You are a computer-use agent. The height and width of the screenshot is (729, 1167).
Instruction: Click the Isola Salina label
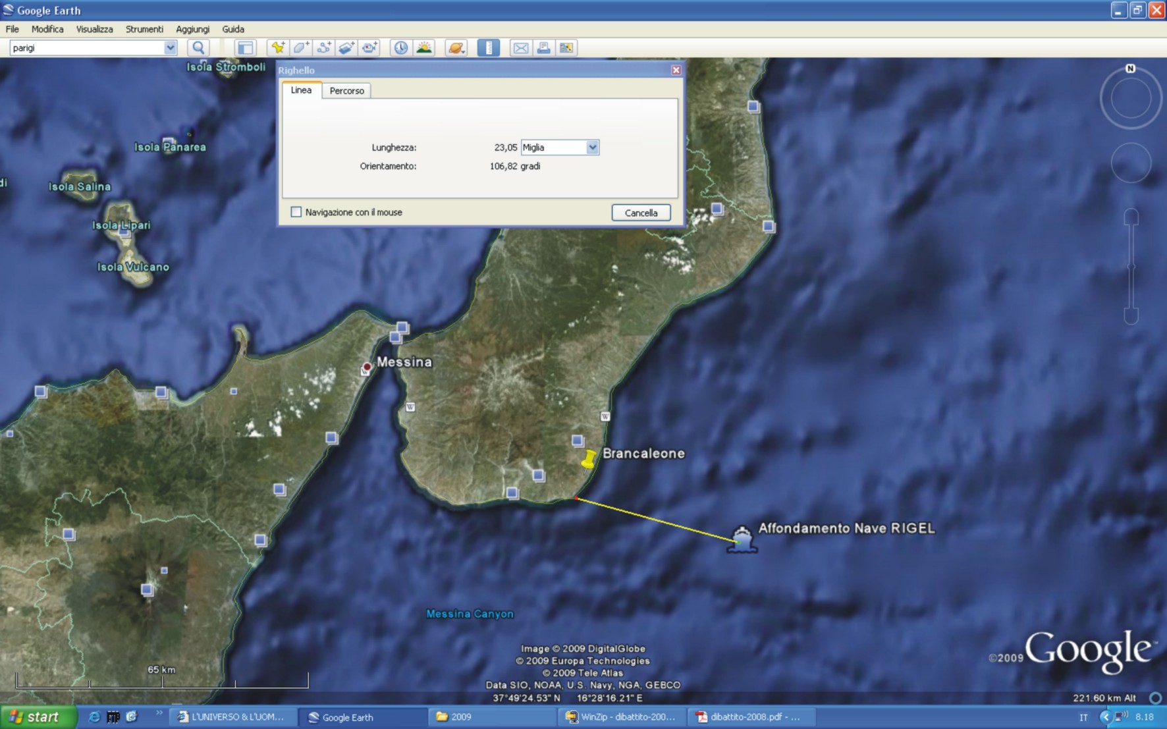[80, 186]
